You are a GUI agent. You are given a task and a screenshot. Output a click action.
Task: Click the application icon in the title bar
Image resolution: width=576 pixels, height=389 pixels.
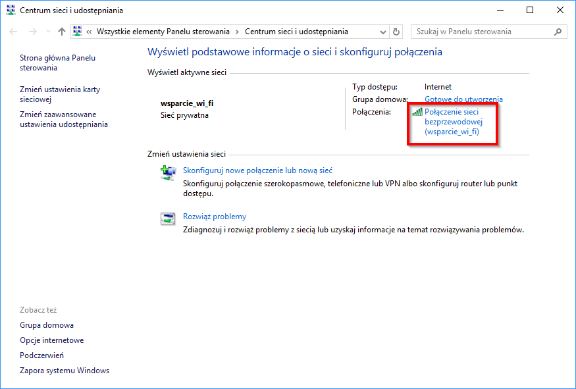pos(10,10)
